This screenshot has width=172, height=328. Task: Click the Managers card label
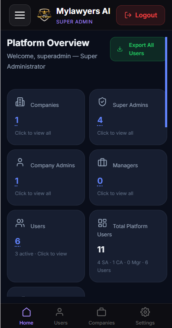pyautogui.click(x=125, y=166)
